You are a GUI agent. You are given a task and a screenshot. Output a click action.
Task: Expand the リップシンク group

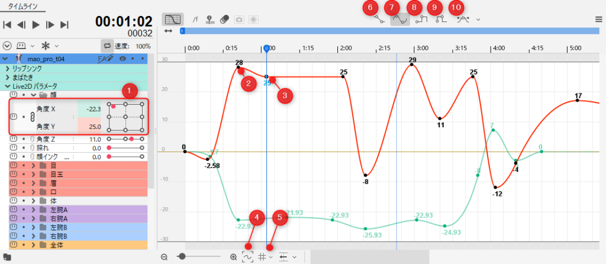point(7,69)
